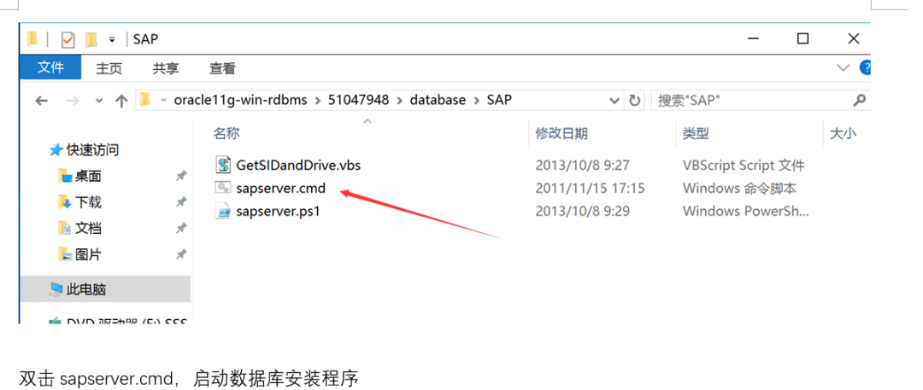Sort by the 类型 column header
This screenshot has height=390, width=923.
pos(695,133)
